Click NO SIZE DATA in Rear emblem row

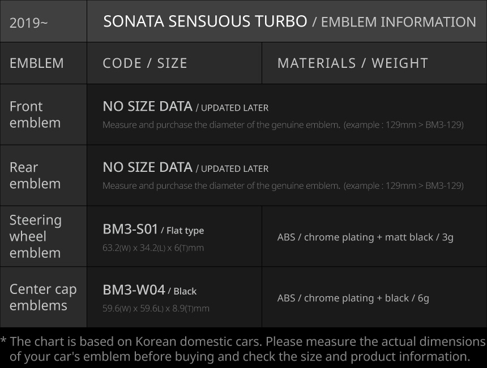coord(147,167)
